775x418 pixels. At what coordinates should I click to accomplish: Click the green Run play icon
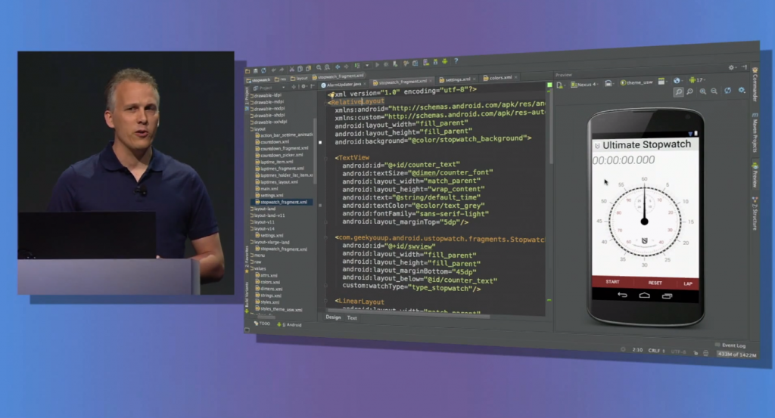click(377, 65)
